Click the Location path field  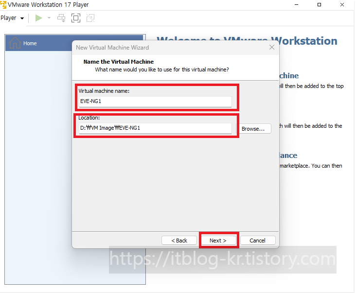(155, 128)
